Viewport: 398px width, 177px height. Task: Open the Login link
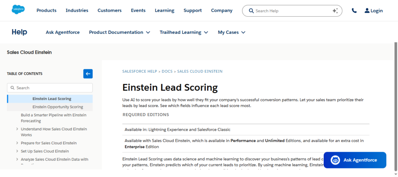click(x=376, y=11)
